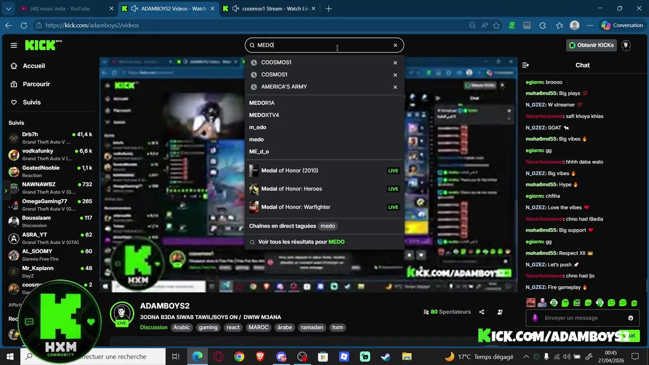Open Brave browser from taskbar
Viewport: 649px width, 365px height.
260,357
